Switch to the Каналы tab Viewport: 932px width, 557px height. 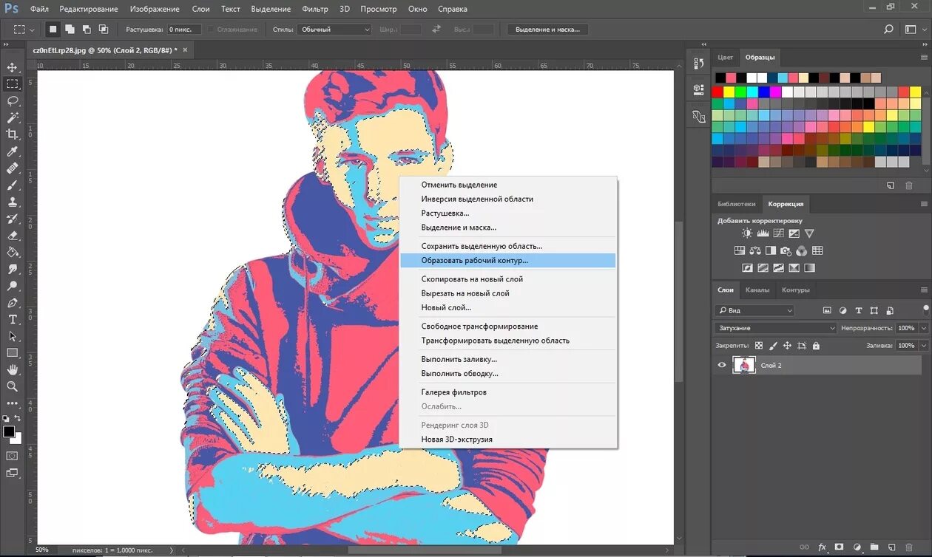[757, 290]
